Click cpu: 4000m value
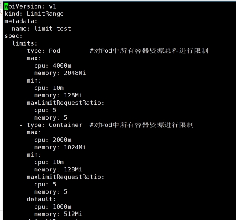236x220 pixels. 53,66
